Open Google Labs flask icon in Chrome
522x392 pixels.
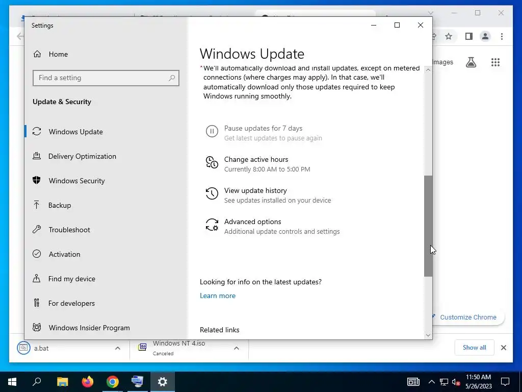tap(471, 62)
